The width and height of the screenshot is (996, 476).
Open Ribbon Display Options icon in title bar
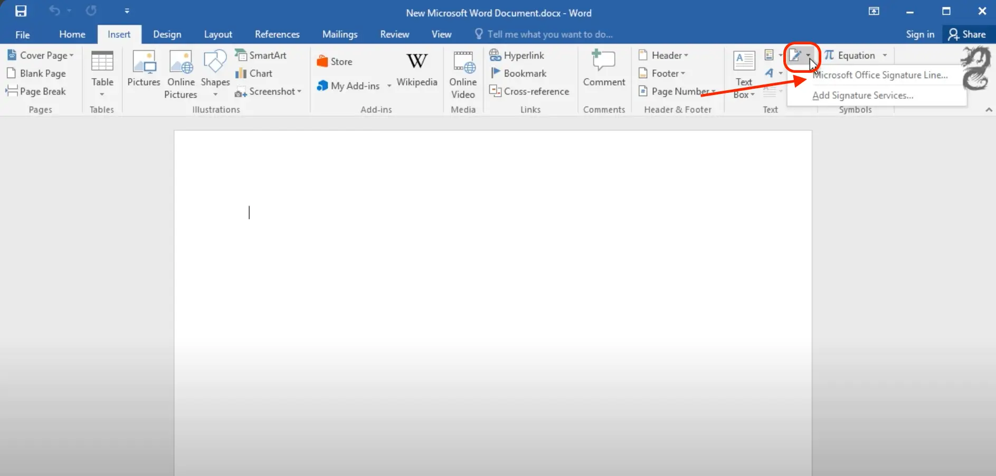874,11
